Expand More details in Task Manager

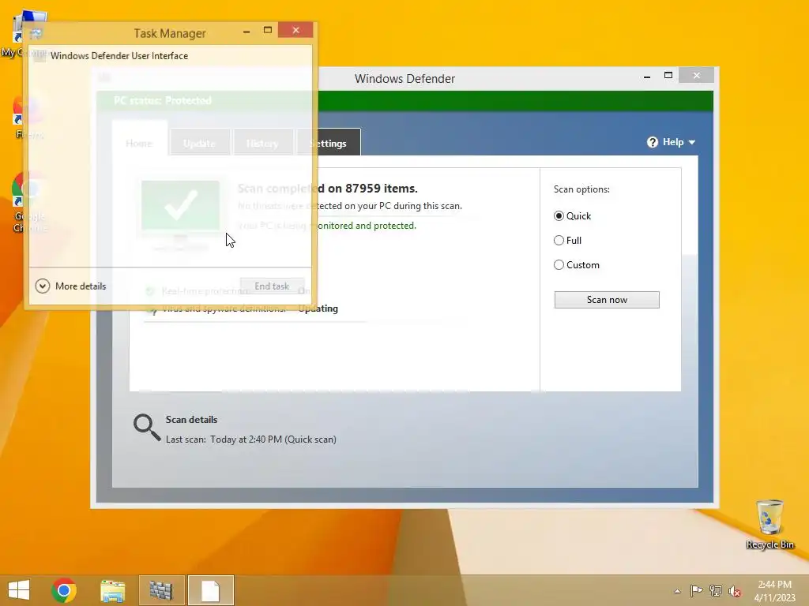point(70,286)
